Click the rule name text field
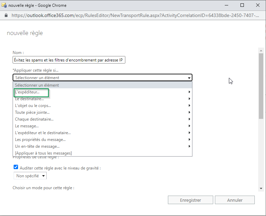266x216 pixels. pyautogui.click(x=69, y=60)
